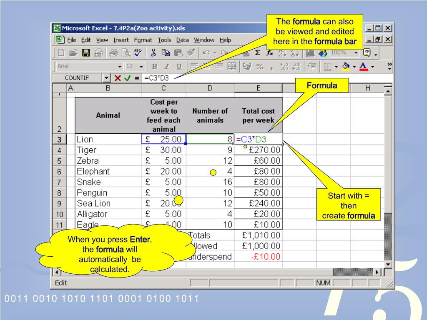Open the Paste Function fx icon
Viewport: 427px width, 320px height.
(x=270, y=53)
